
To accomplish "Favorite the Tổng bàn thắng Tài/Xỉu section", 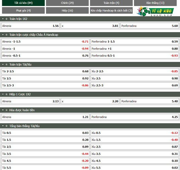I will tap(6, 126).
